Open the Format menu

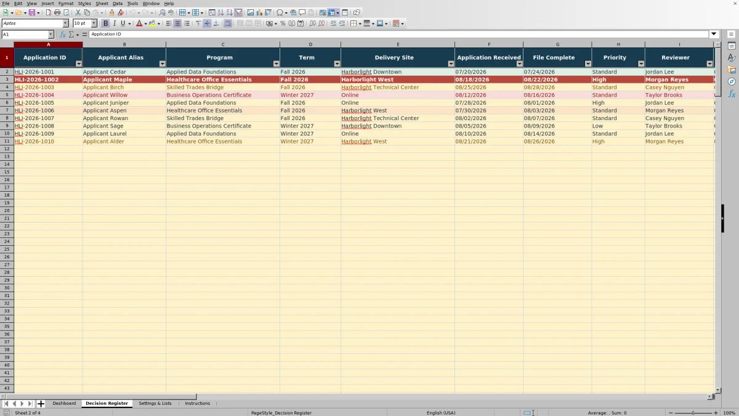(x=66, y=4)
